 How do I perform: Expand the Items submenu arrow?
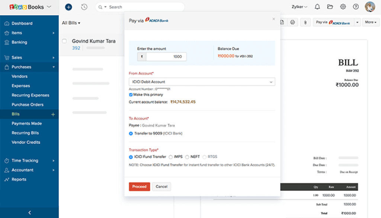(54, 33)
